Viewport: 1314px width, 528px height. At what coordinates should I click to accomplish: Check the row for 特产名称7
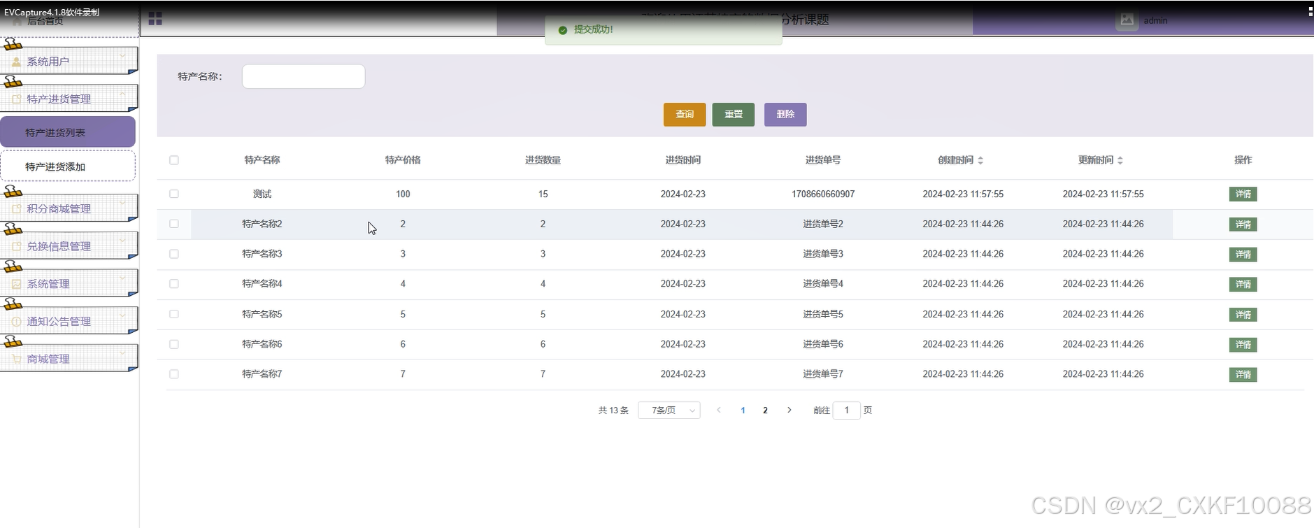pos(174,374)
